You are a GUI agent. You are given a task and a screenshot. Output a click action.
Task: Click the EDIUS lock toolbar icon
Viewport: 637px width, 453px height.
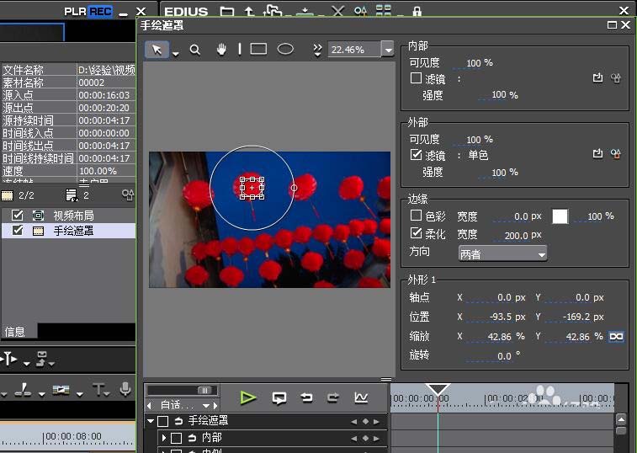417,12
